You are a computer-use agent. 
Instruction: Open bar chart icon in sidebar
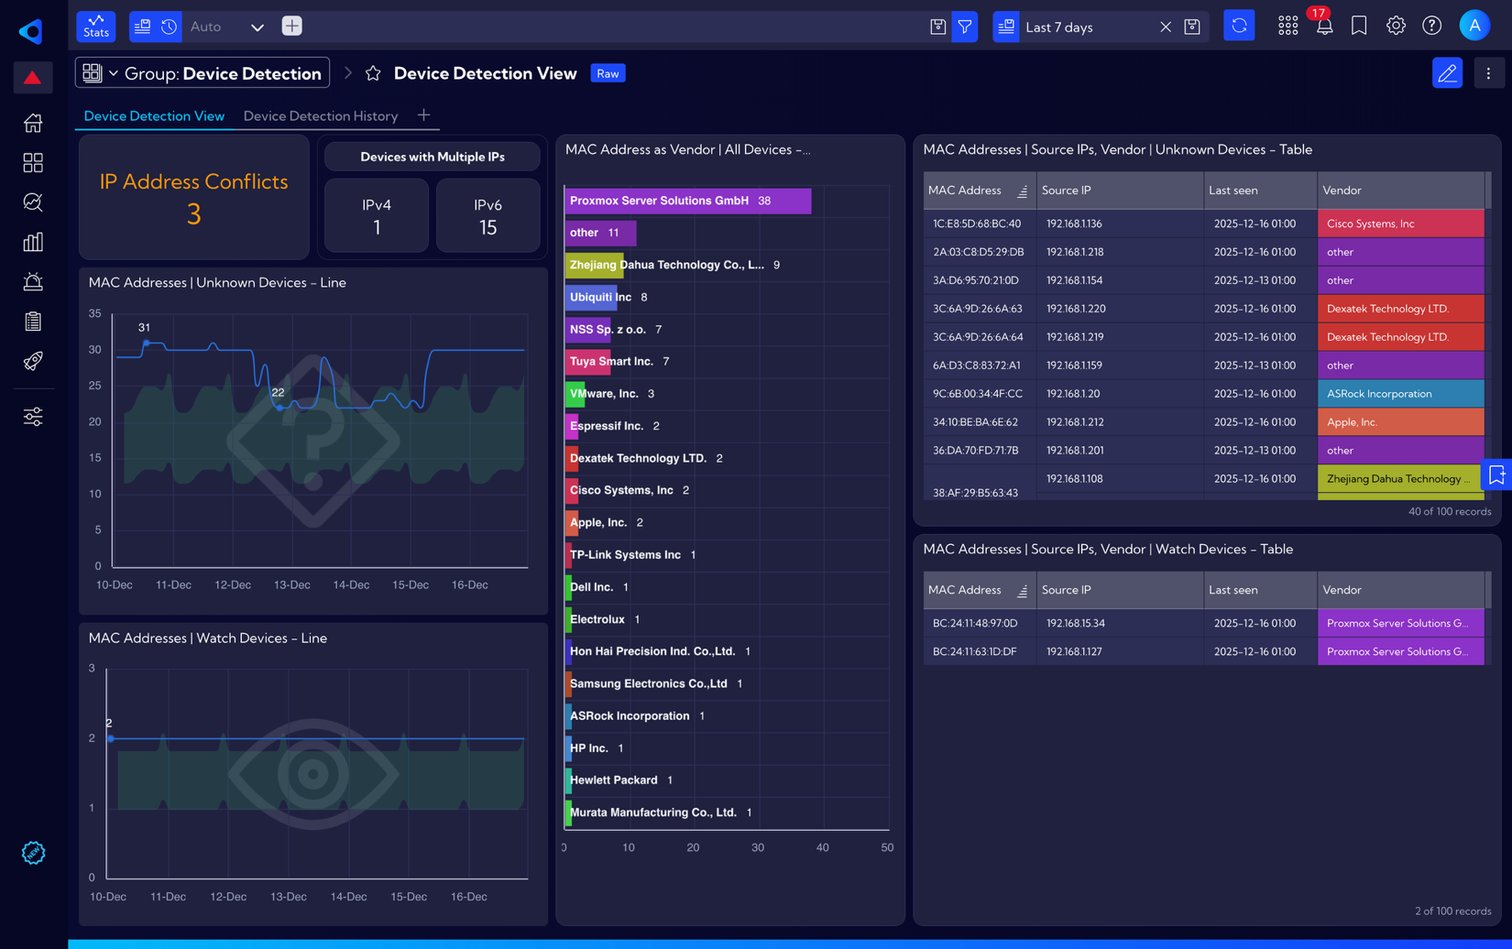[33, 242]
